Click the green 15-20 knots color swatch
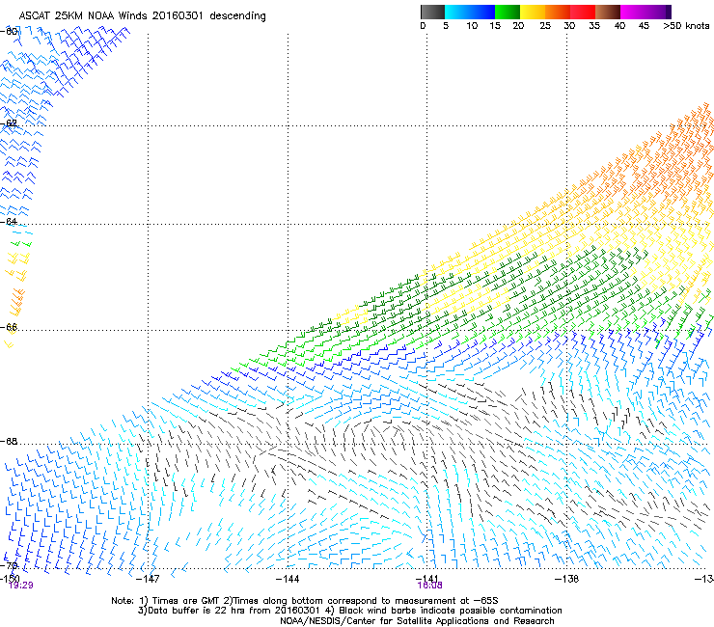This screenshot has height=627, width=714. [508, 12]
